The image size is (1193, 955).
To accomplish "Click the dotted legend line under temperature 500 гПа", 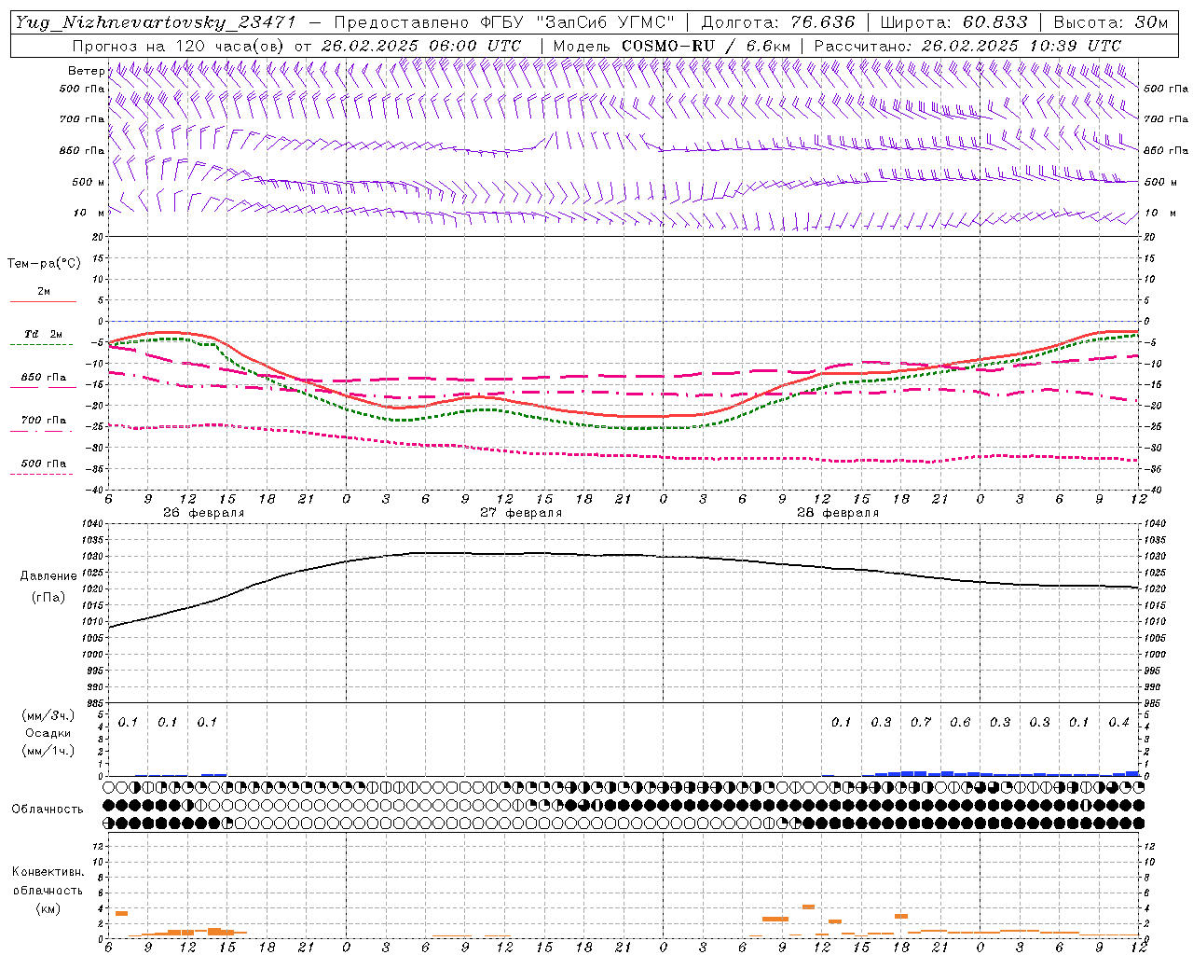I will [41, 474].
